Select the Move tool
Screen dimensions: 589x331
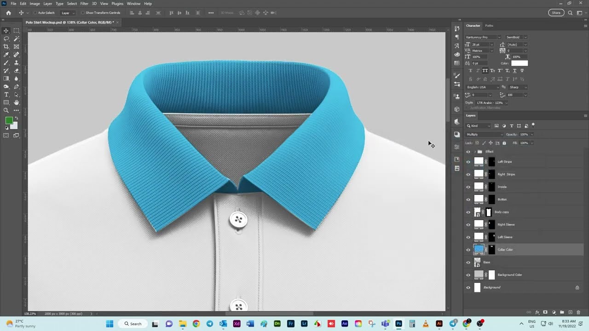pyautogui.click(x=6, y=31)
